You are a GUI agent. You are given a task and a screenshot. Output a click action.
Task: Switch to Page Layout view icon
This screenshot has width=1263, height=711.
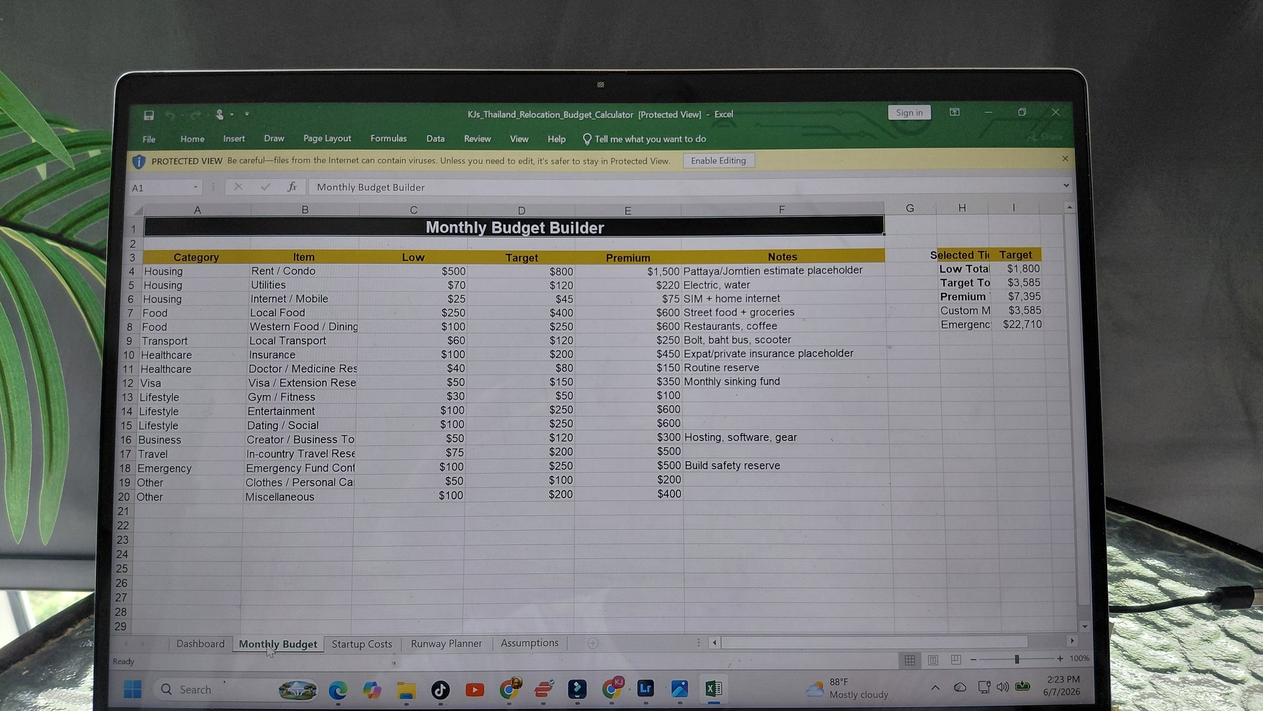pos(933,660)
